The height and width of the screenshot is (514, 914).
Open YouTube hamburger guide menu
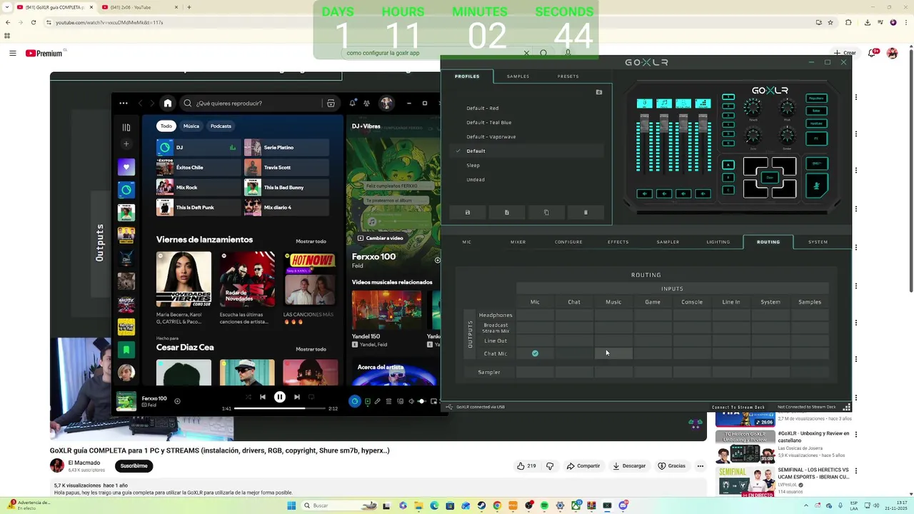13,54
